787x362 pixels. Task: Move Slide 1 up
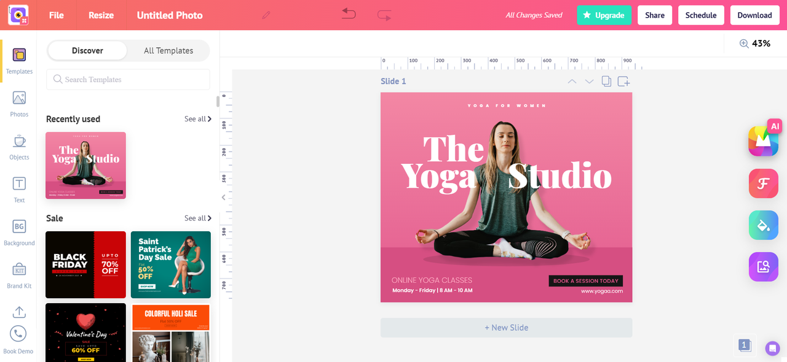tap(572, 81)
